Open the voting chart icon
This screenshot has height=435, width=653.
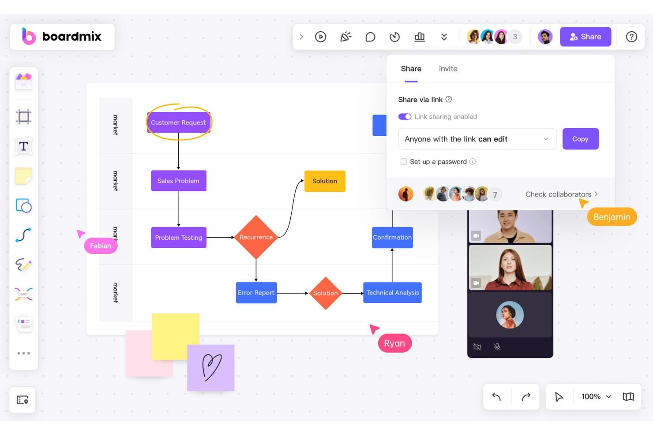coord(420,37)
